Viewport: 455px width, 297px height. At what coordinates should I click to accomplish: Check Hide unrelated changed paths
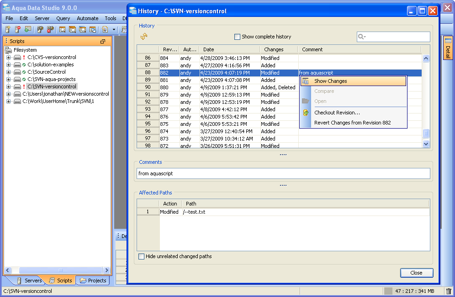(x=141, y=257)
